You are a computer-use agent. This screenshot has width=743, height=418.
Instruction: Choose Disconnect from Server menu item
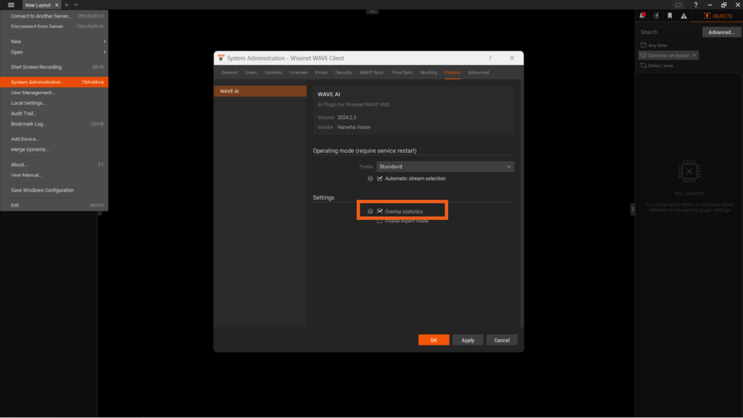point(54,27)
